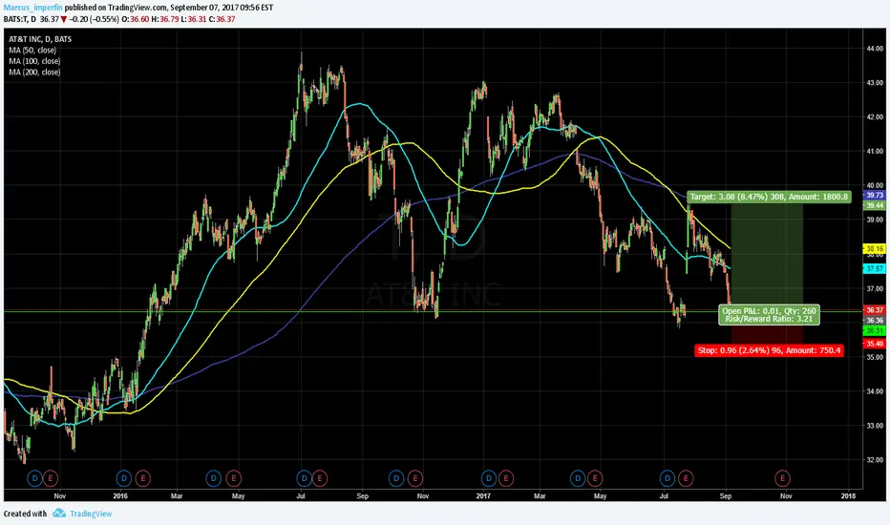Click the high value H:36.79 in header
The width and height of the screenshot is (890, 525).
pos(165,19)
